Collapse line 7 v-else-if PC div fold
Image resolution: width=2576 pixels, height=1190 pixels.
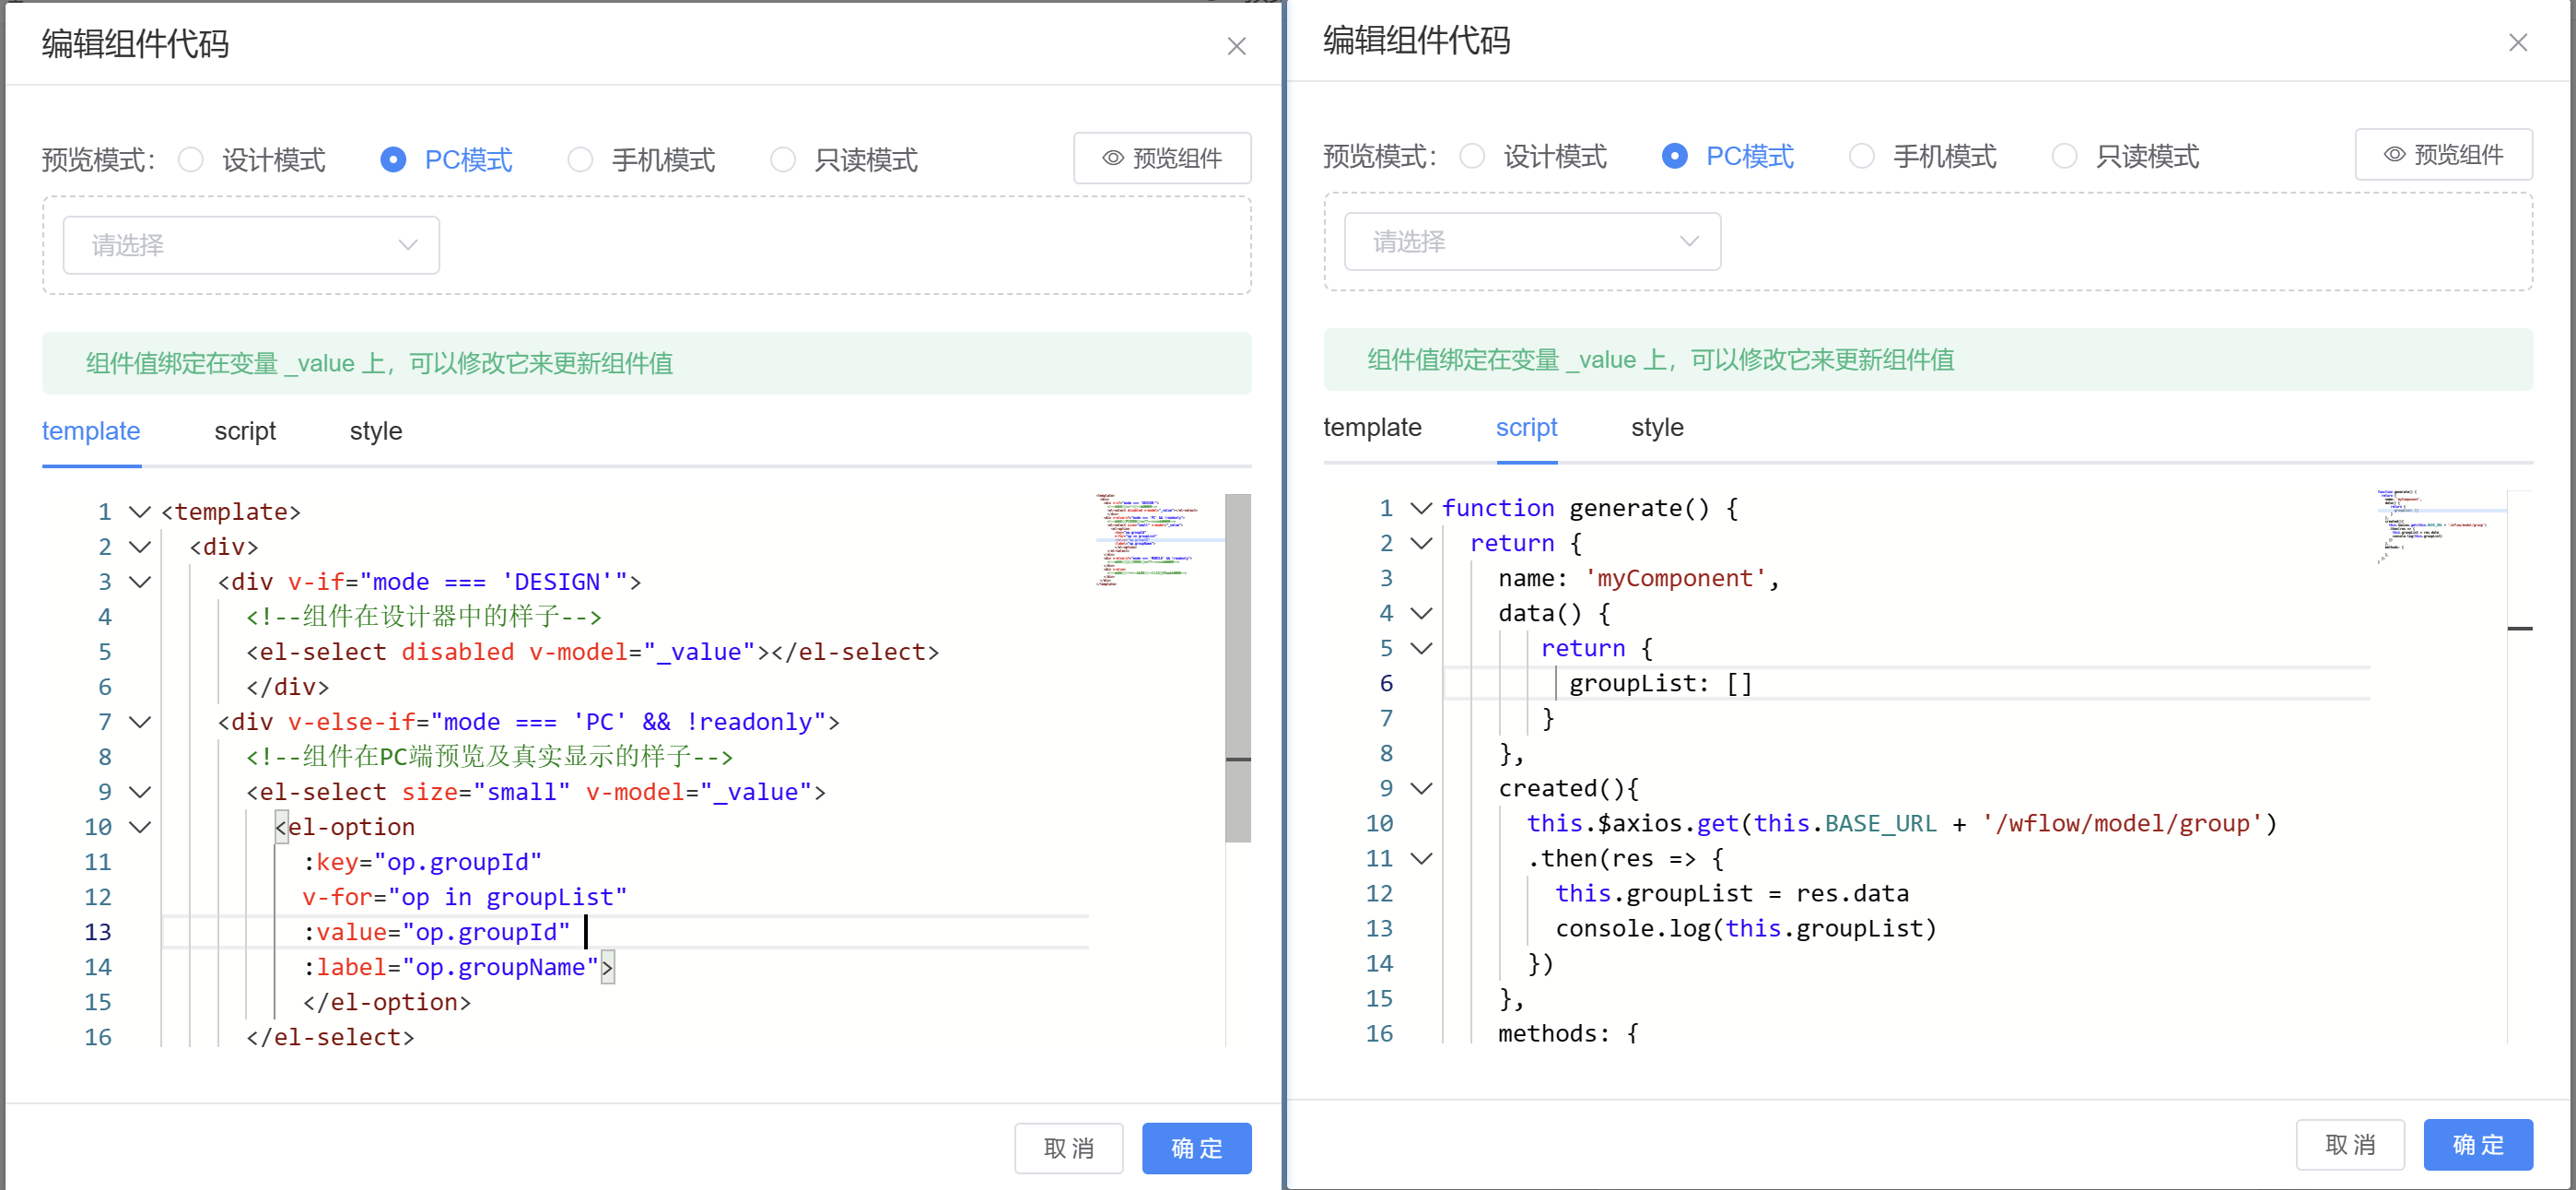coord(140,723)
